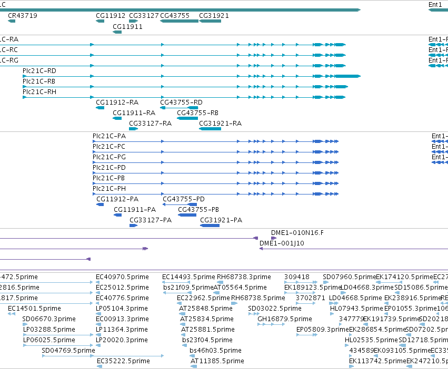Click the CG11911-PA protein label
The image size is (448, 369).
[x=135, y=210]
